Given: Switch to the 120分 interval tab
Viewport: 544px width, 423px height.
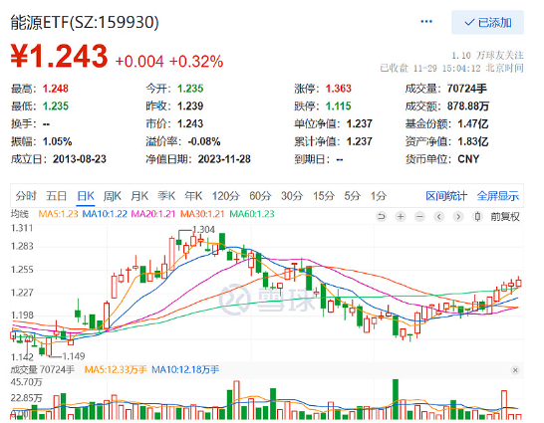Looking at the screenshot, I should pos(226,196).
